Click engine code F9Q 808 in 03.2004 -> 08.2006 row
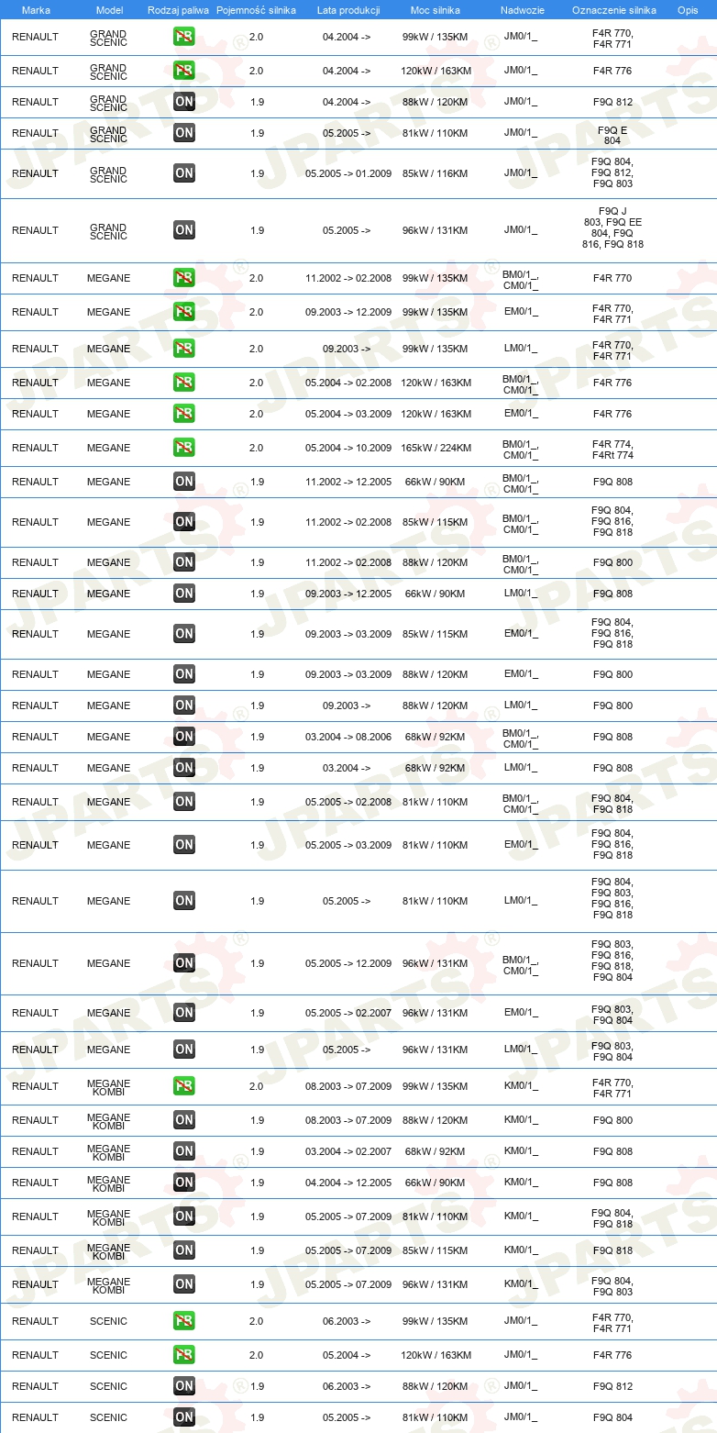Viewport: 717px width, 1433px height. tap(612, 737)
